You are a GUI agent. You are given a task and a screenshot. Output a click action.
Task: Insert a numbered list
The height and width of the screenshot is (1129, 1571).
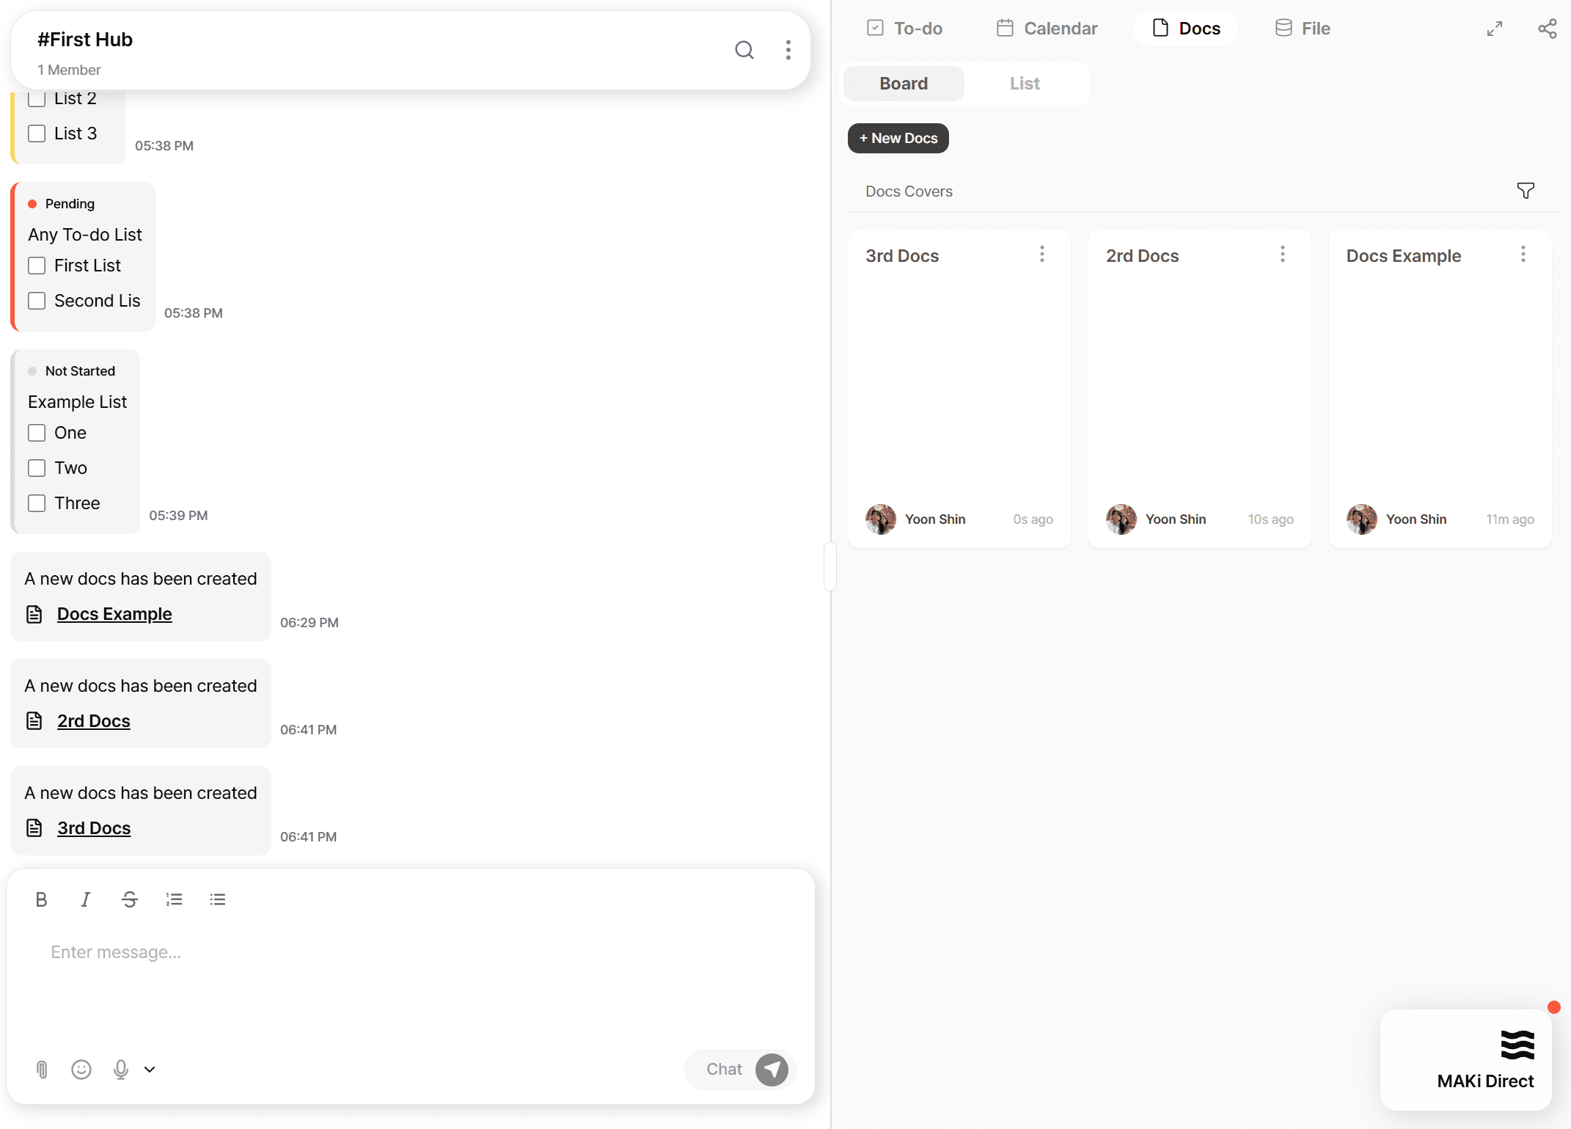(174, 899)
